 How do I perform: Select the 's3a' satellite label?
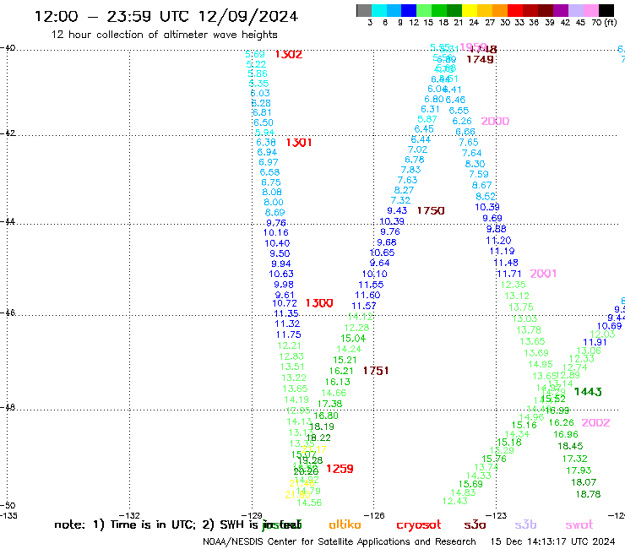476,525
